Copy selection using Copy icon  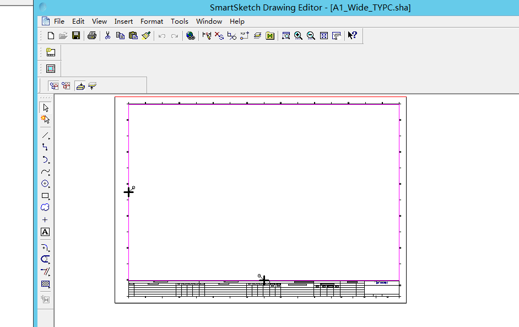[x=120, y=35]
